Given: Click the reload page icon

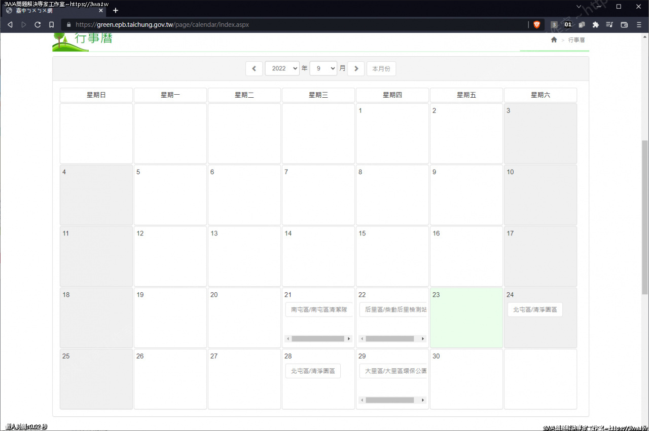Looking at the screenshot, I should coord(38,24).
